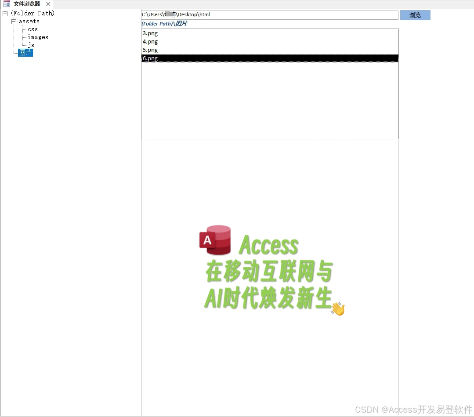
Task: Switch to the 文件浏览器 tab
Action: tap(27, 4)
